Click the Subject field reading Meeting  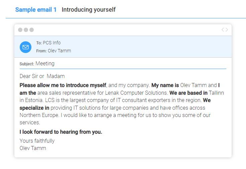point(37,64)
